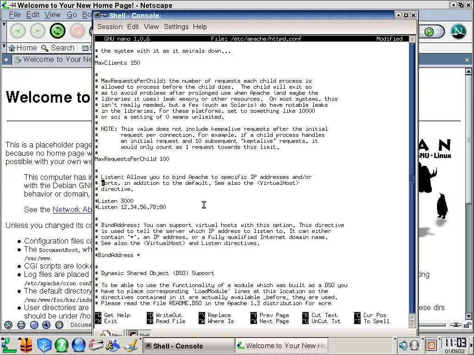Click the New session button in Console
The width and height of the screenshot is (474, 355).
coord(110,334)
